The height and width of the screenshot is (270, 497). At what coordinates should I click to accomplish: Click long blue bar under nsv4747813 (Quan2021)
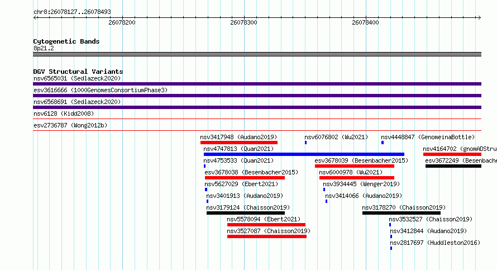click(304, 154)
